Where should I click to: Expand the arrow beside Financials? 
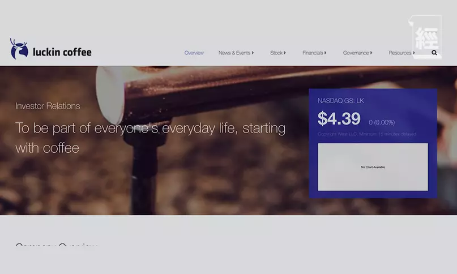[x=325, y=53]
